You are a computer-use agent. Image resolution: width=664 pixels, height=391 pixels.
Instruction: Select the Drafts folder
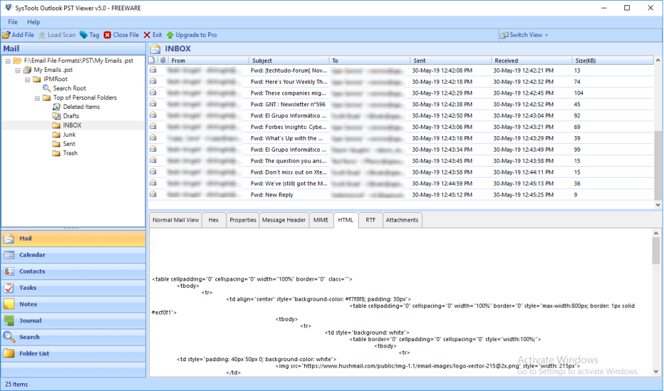71,116
